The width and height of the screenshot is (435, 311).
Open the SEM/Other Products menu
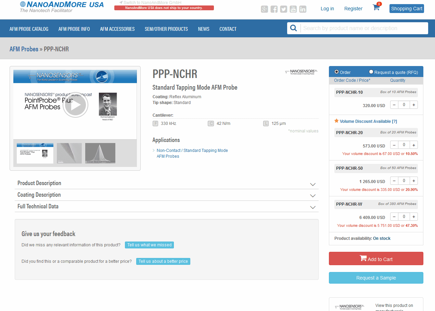click(x=166, y=29)
